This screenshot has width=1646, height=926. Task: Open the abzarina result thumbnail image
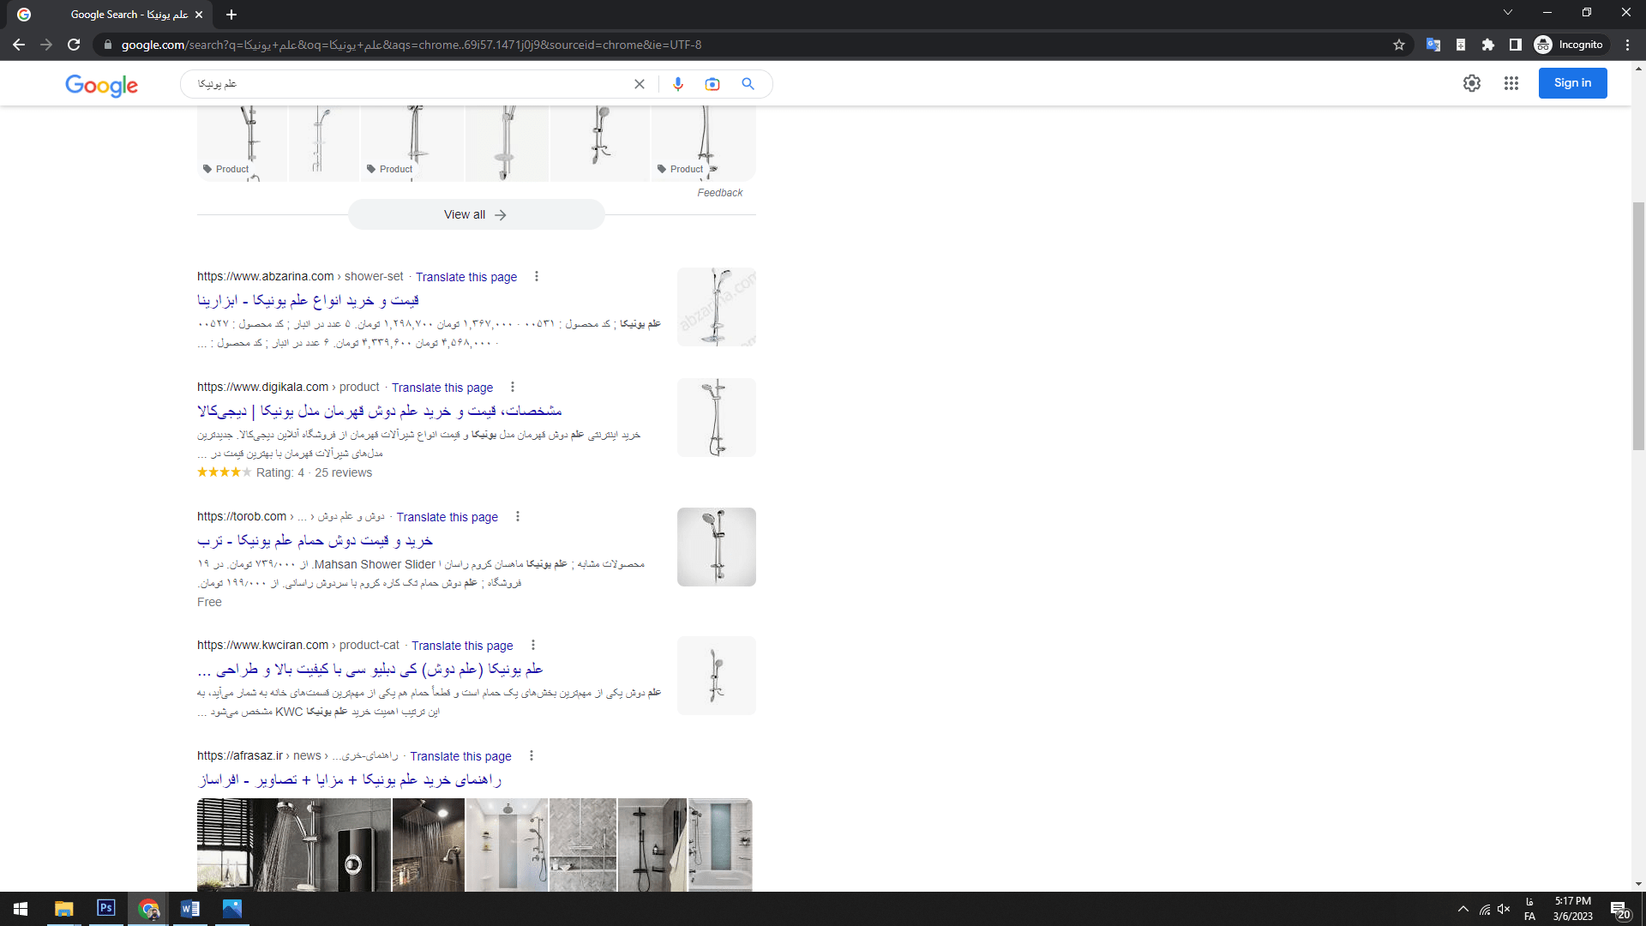tap(717, 307)
